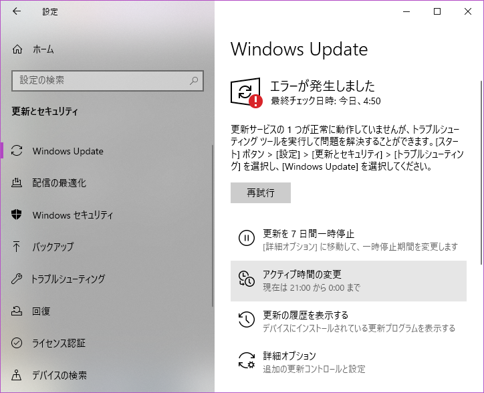Click the デバイスの検索 locator icon
The image size is (484, 393).
click(16, 375)
